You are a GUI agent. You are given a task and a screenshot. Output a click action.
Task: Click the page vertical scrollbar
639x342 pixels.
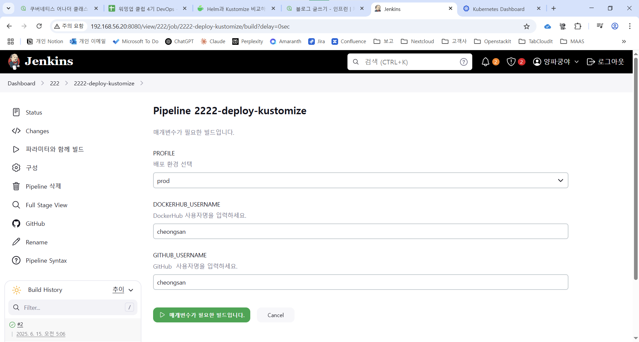(636, 166)
